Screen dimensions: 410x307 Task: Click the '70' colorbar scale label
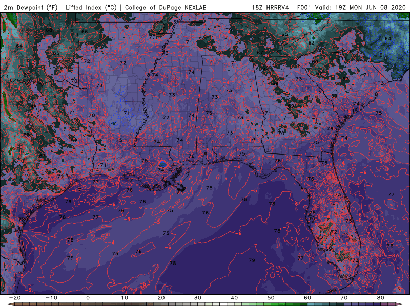(x=344, y=298)
